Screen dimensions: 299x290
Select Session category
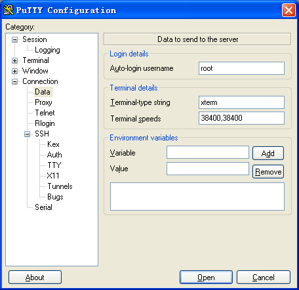tap(35, 39)
